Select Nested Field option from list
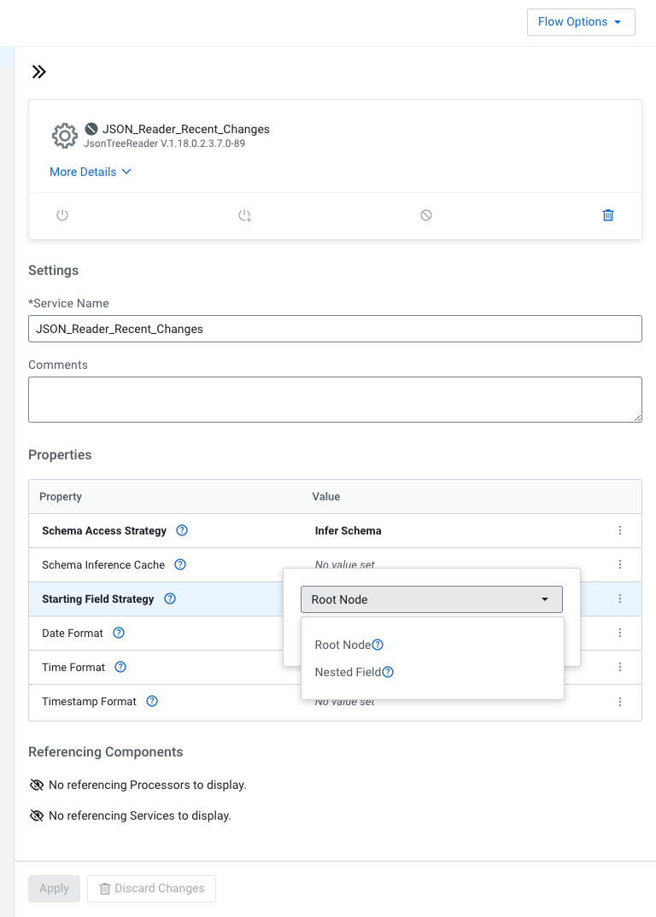Screen dimensions: 656x917 348,672
